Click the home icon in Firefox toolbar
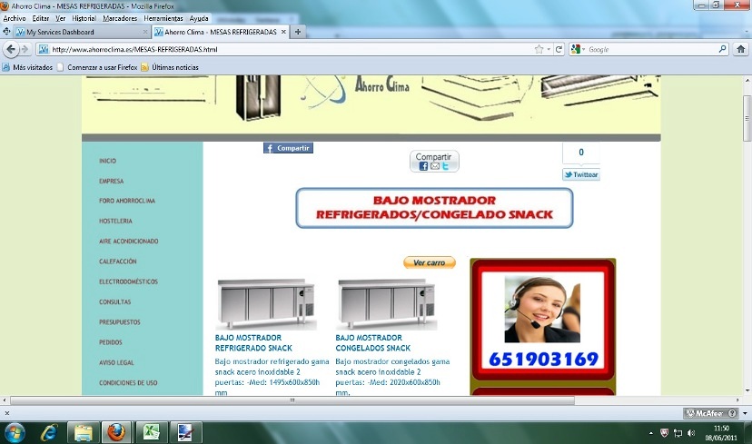The image size is (752, 444). click(738, 49)
